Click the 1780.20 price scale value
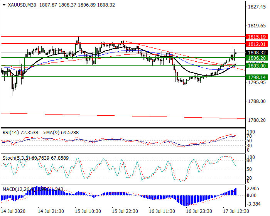 click(x=257, y=120)
